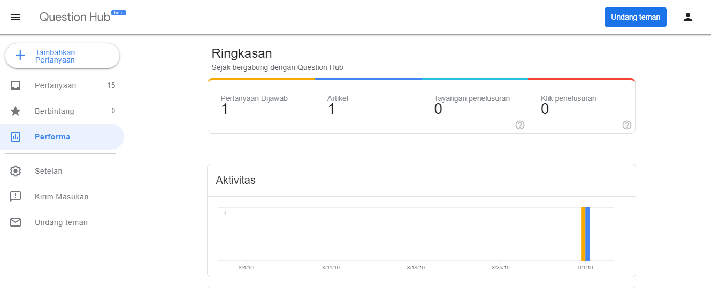Select the Artikel summary card
This screenshot has width=711, height=288.
tap(368, 105)
